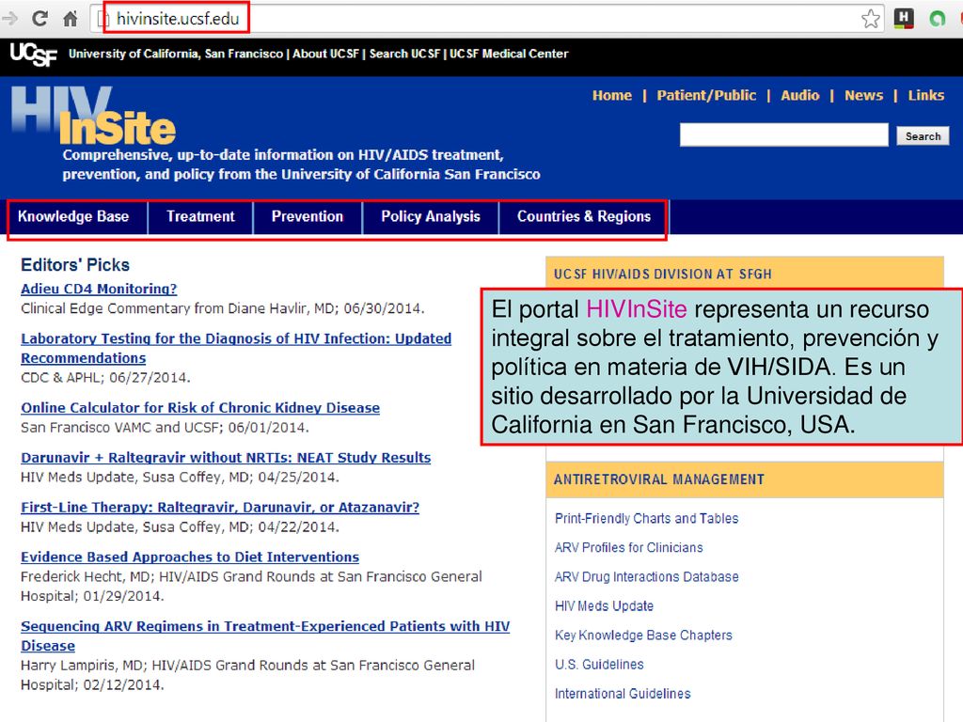Bookmark this page with the star icon
Image resolution: width=963 pixels, height=722 pixels.
(870, 19)
